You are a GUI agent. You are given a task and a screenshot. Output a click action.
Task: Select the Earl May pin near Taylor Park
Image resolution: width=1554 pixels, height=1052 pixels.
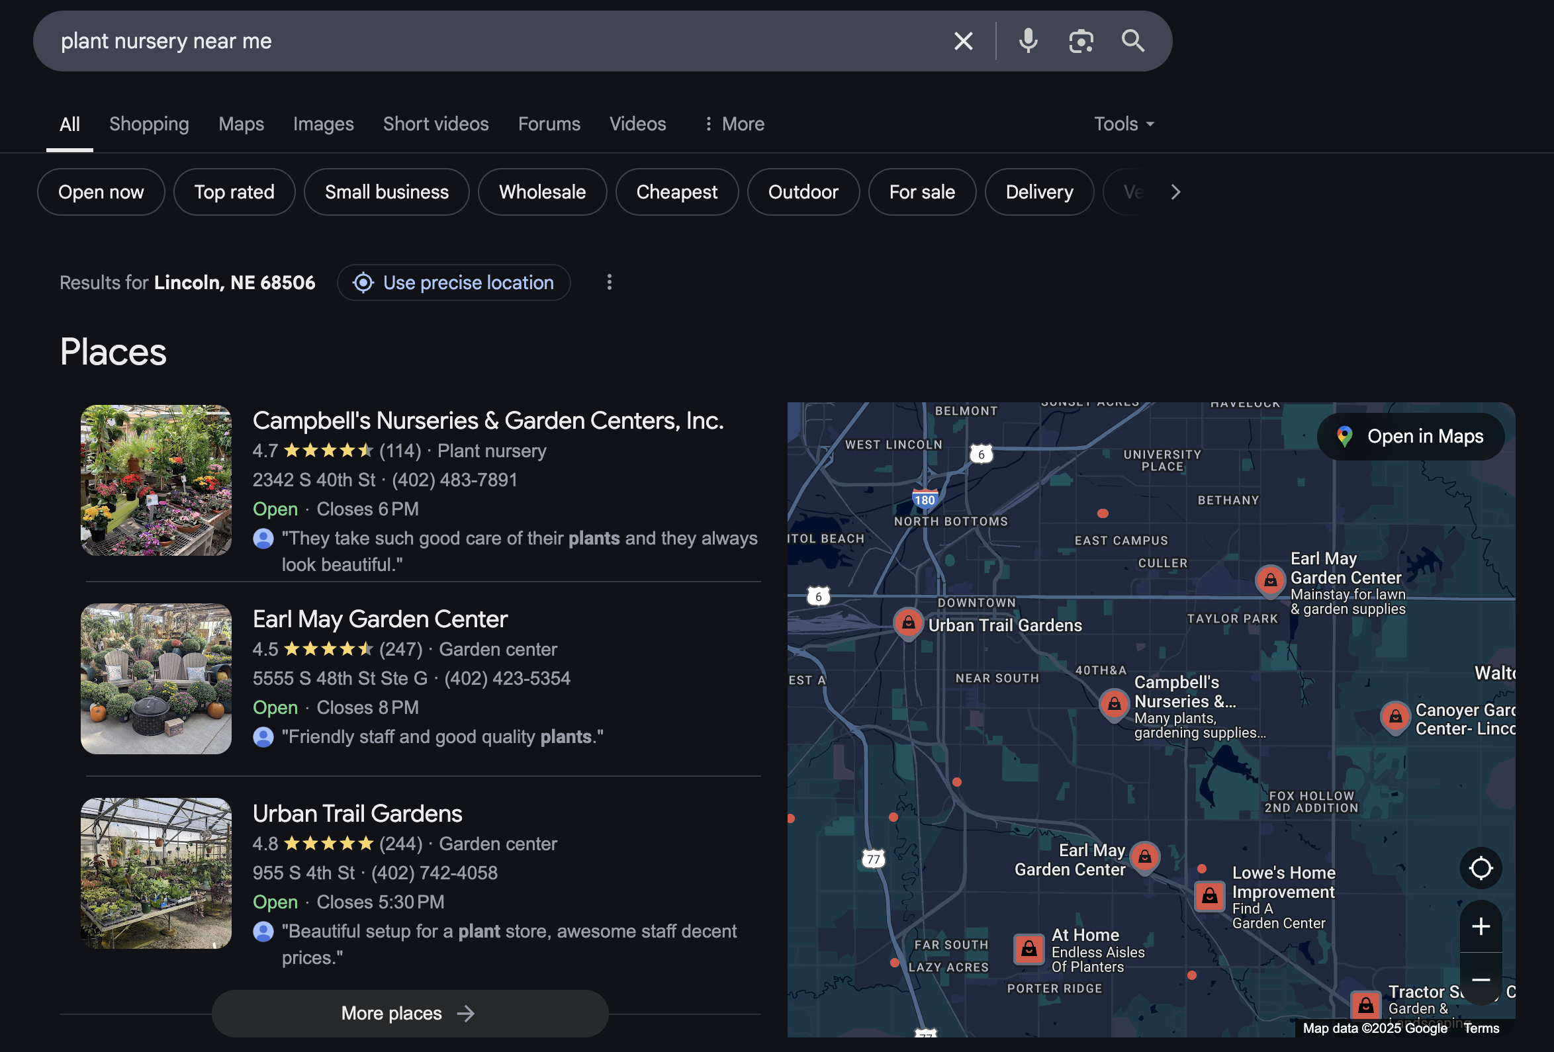click(1270, 580)
